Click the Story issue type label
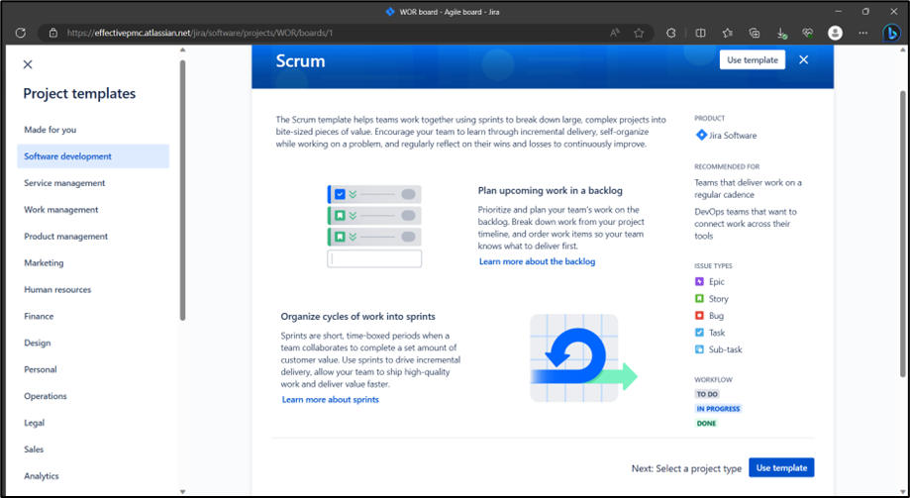Viewport: 910px width, 498px height. coord(719,299)
